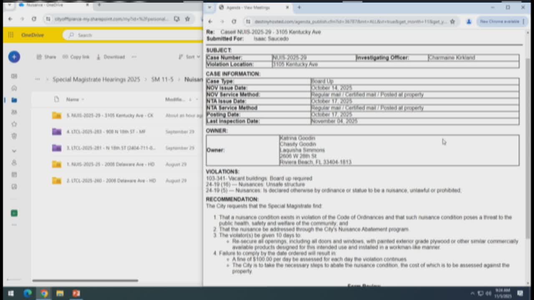
Task: Click the blue Add New plus button in OneDrive
Action: point(14,57)
